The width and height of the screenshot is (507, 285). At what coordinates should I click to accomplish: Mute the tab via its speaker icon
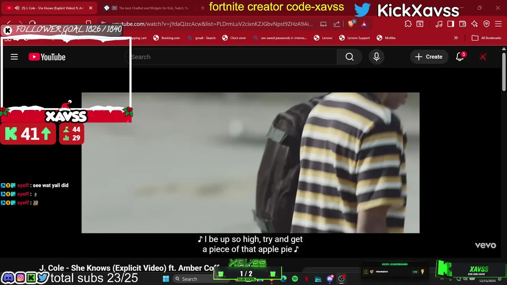coord(17,8)
